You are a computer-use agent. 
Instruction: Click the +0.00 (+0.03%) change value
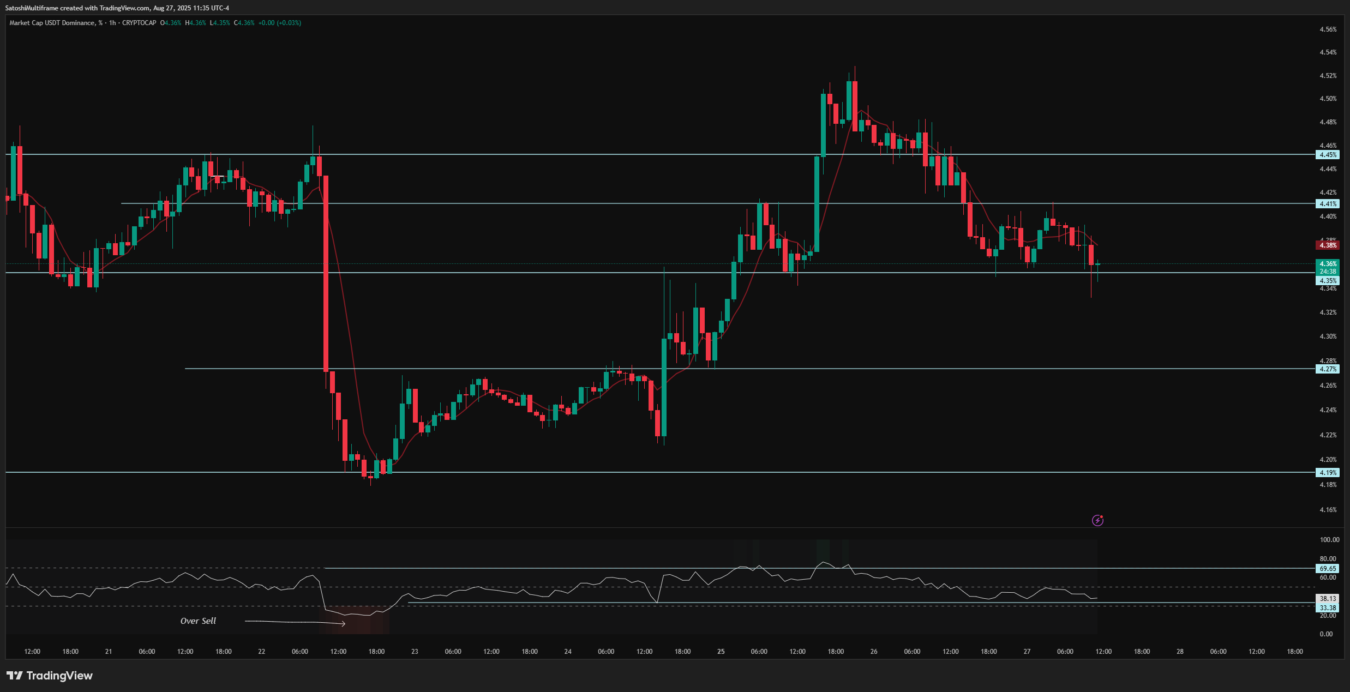(x=279, y=23)
